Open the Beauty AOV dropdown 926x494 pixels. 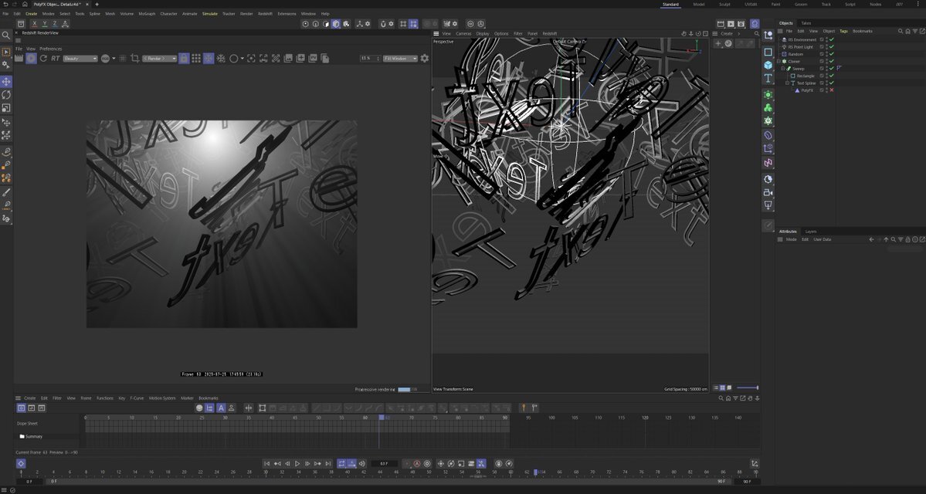tap(80, 59)
